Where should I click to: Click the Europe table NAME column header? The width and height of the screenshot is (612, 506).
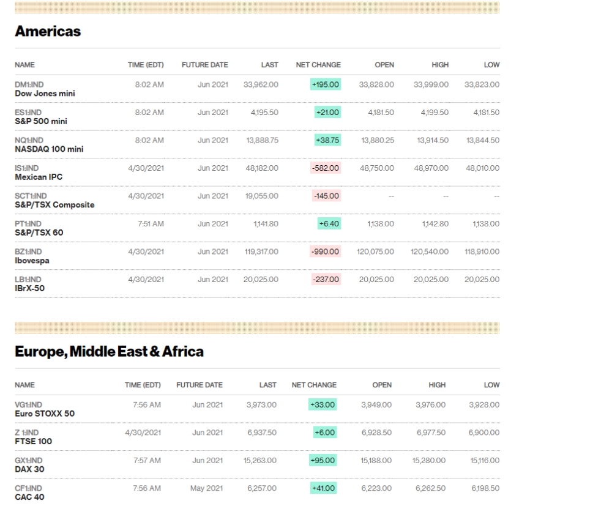[24, 385]
